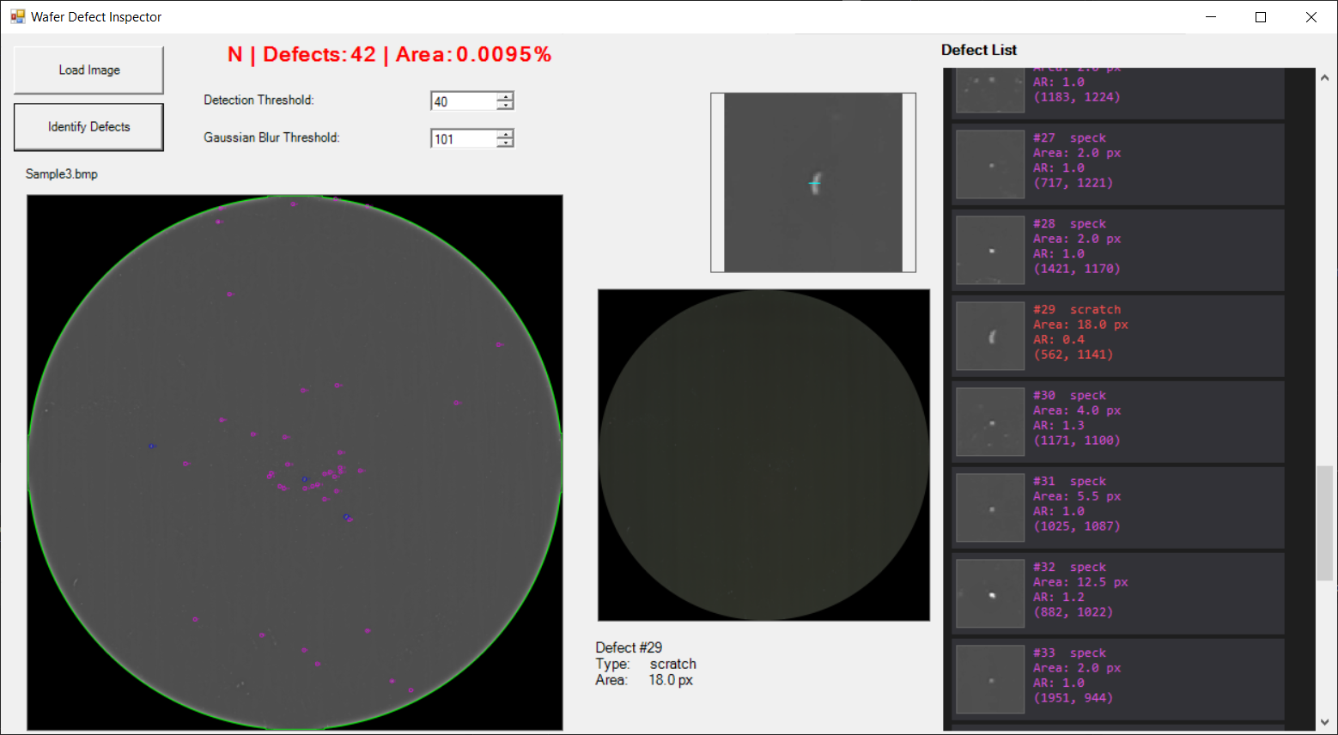Image resolution: width=1338 pixels, height=735 pixels.
Task: Click the zoomed defect preview image
Action: point(813,183)
